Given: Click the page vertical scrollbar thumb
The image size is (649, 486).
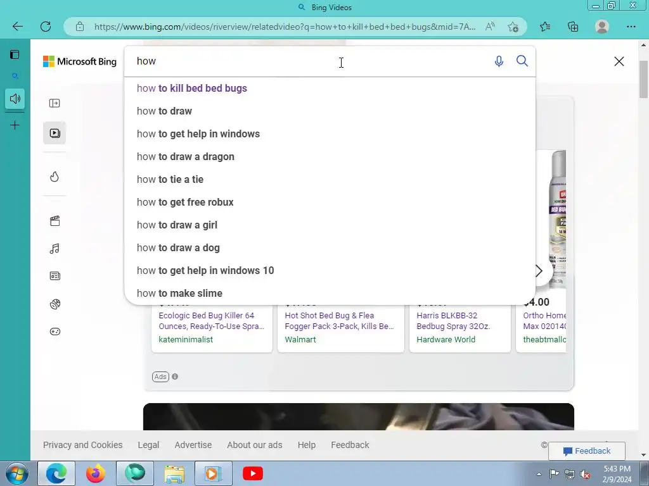Looking at the screenshot, I should click(x=644, y=79).
